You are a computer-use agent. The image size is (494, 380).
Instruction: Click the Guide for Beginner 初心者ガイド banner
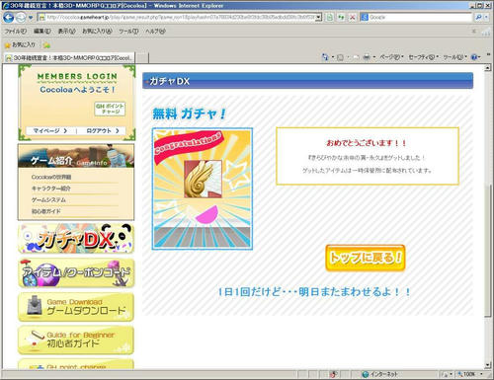click(76, 341)
